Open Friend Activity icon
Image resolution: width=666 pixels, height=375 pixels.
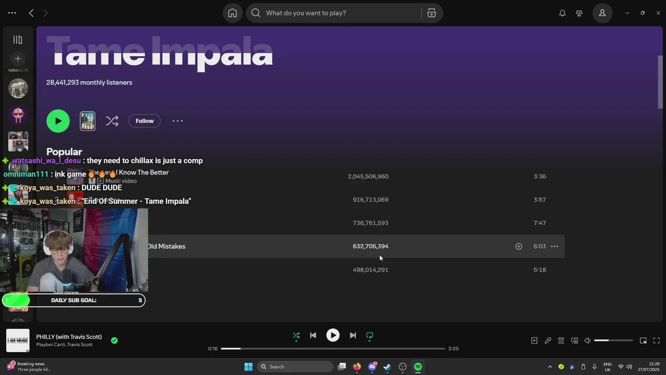(579, 13)
